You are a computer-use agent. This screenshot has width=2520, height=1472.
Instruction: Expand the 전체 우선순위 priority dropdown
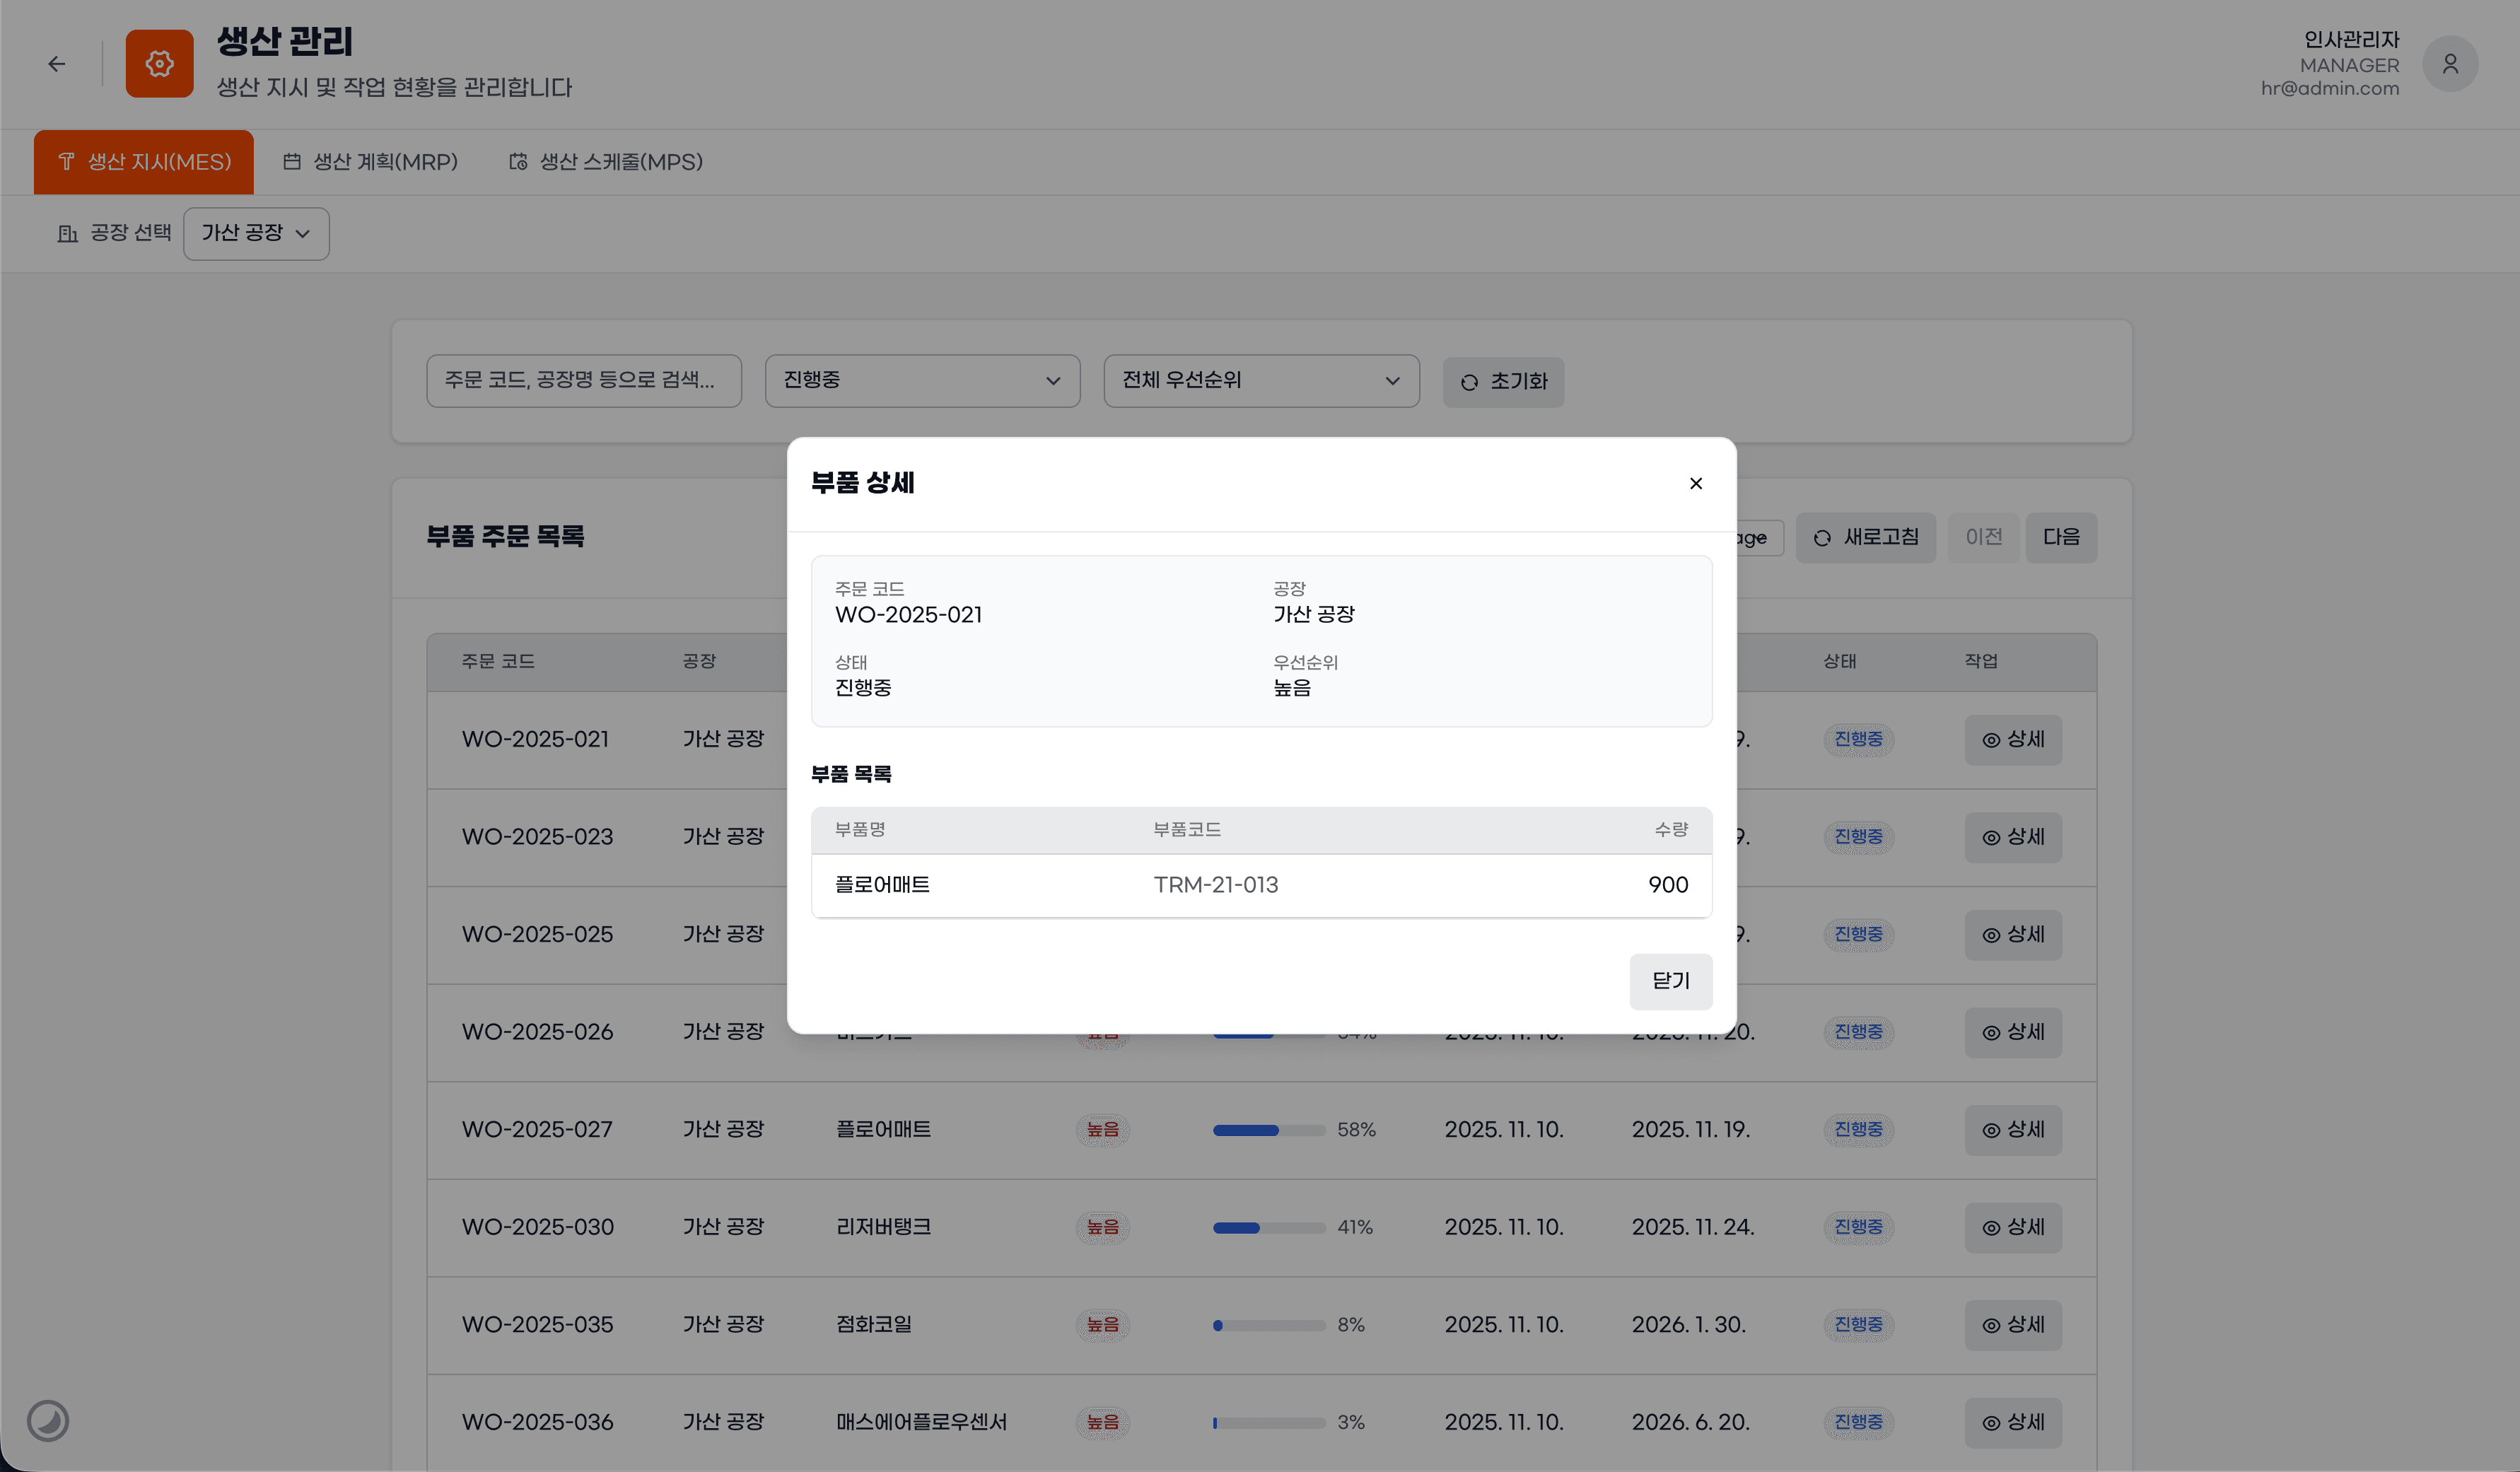pos(1260,381)
